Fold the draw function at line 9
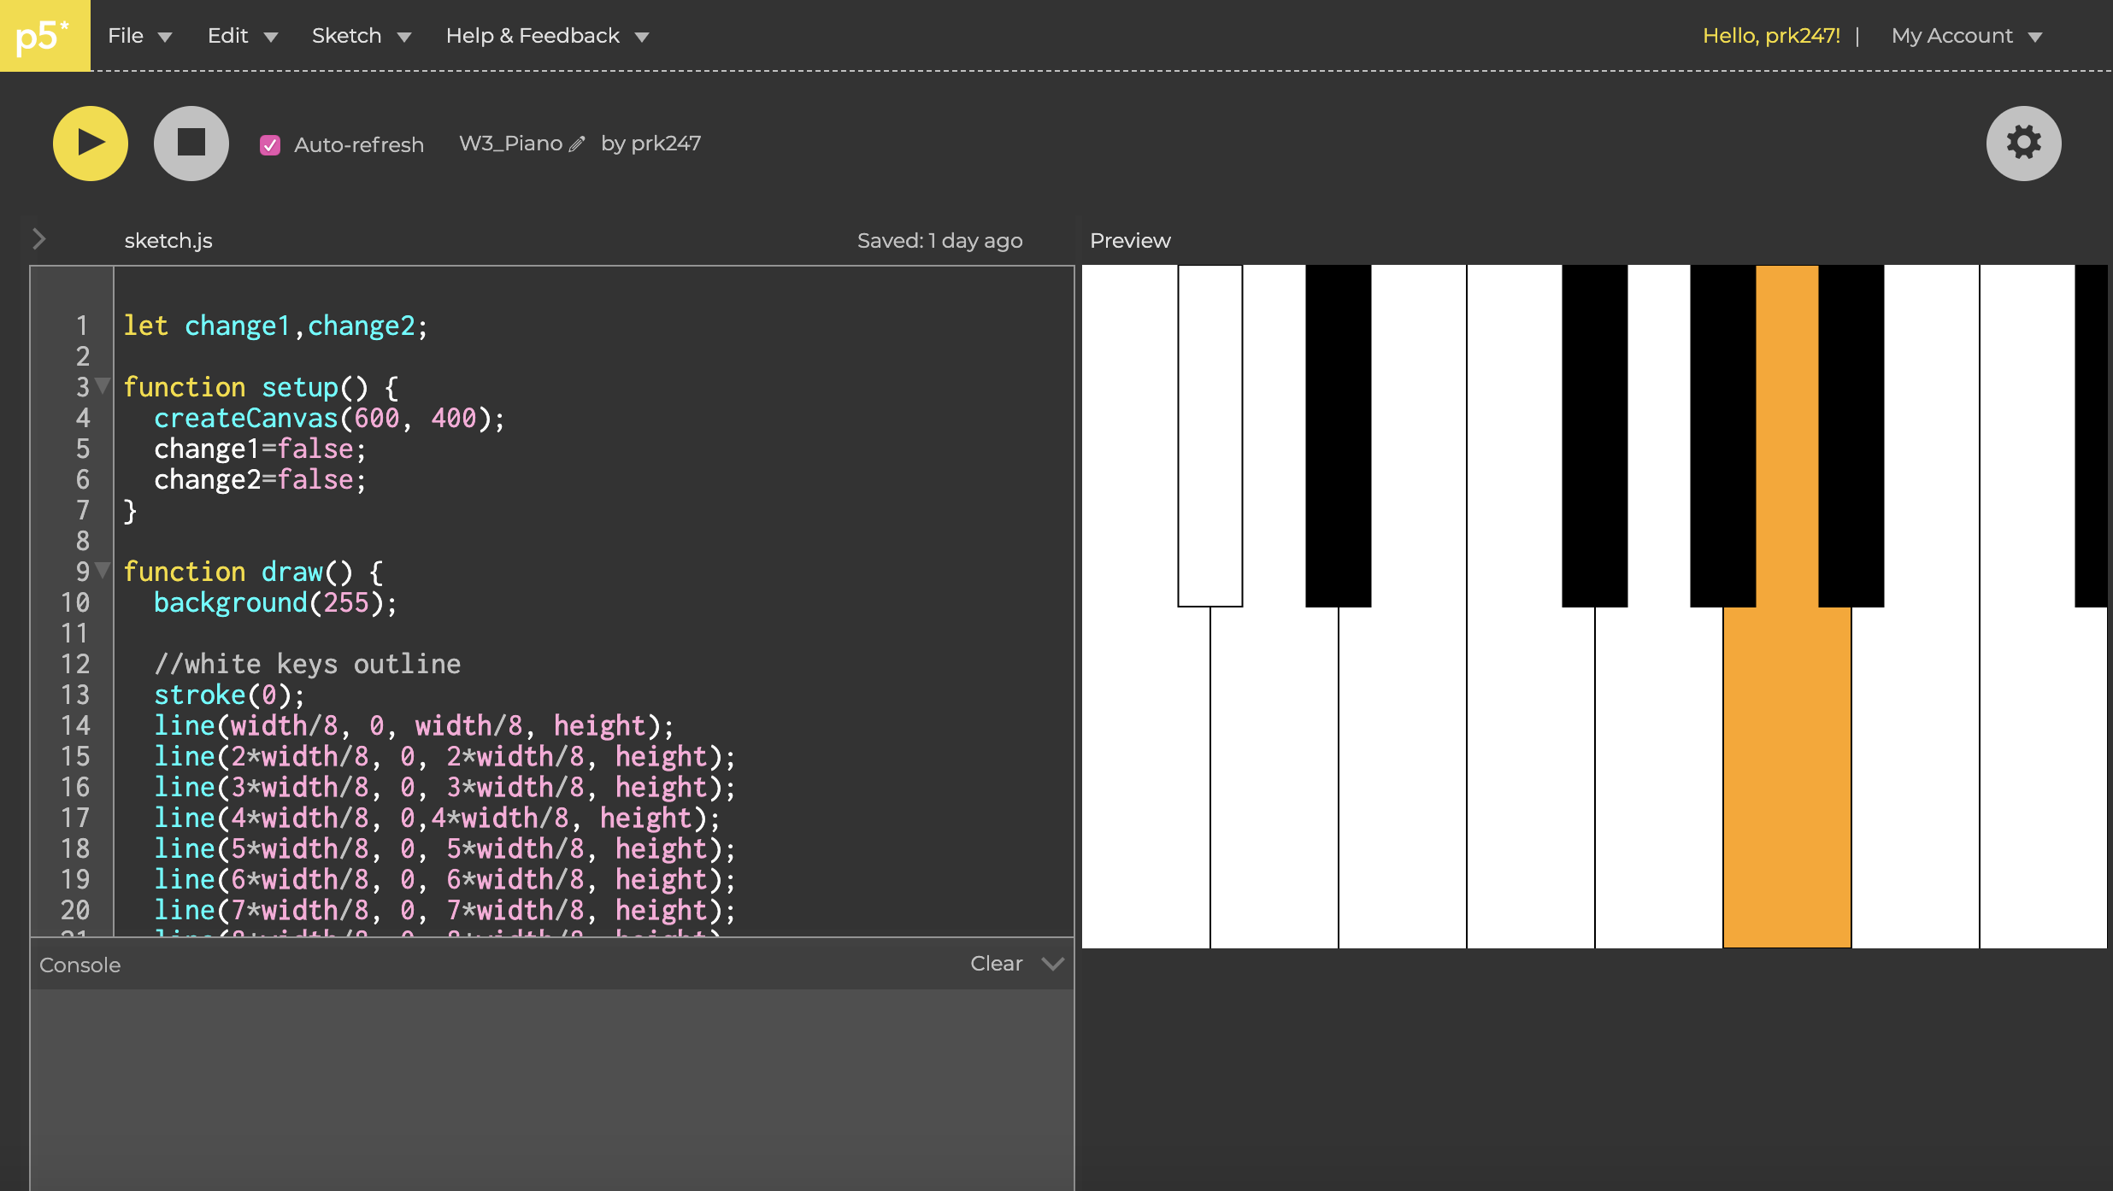2113x1191 pixels. click(x=103, y=571)
